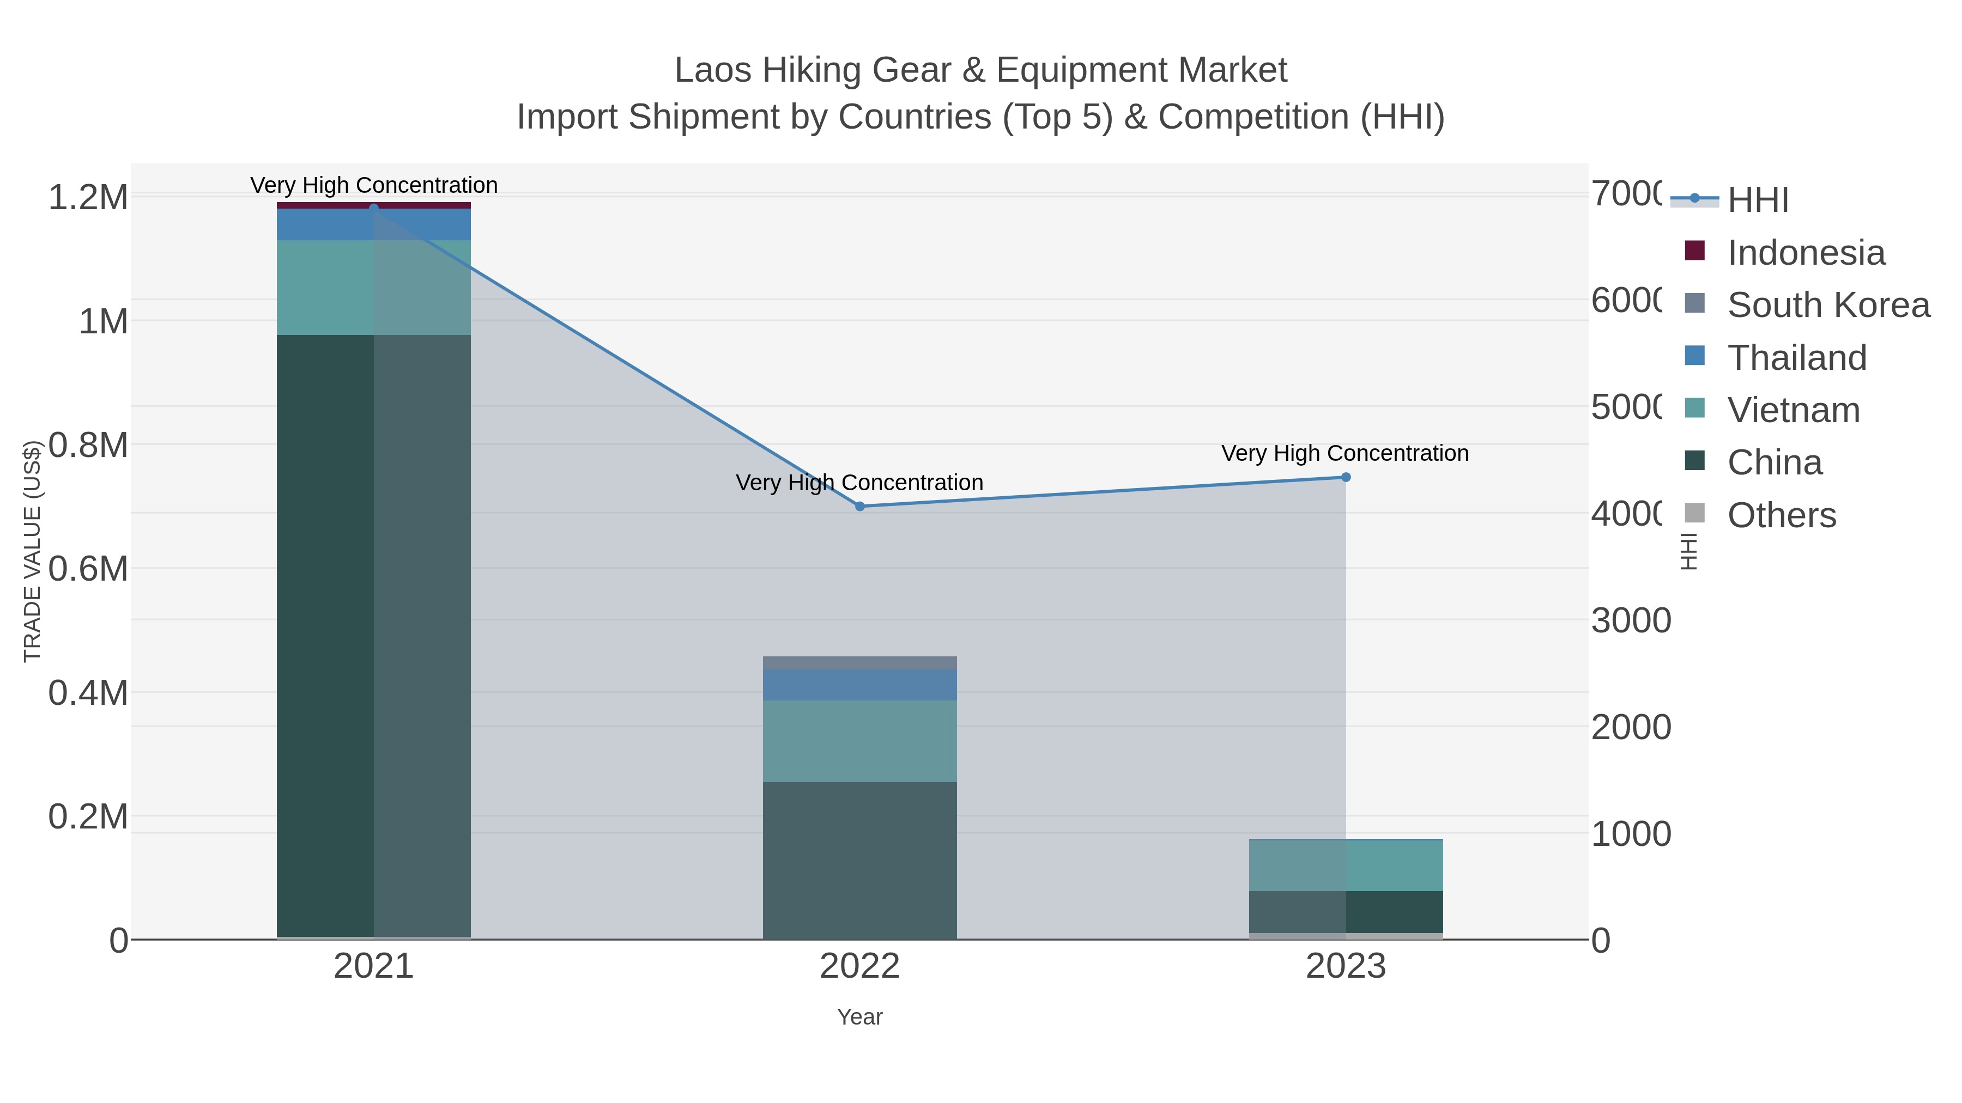Click the 0.2M left axis tick label
Screen dimensions: 1962x1103
[88, 817]
